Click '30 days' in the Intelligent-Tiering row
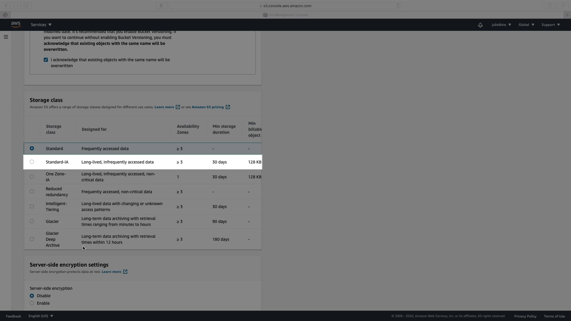The width and height of the screenshot is (571, 321). click(x=219, y=207)
